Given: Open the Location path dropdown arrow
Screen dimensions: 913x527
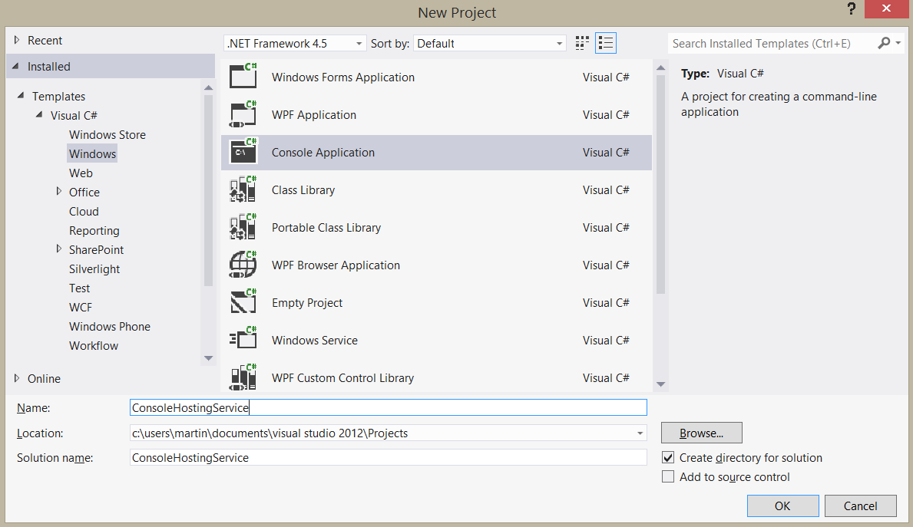Looking at the screenshot, I should [640, 433].
